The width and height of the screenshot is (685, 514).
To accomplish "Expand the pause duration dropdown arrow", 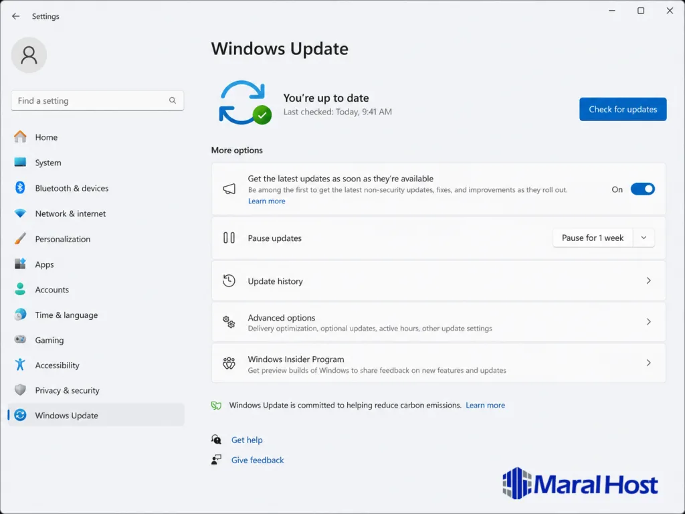I will [x=644, y=238].
